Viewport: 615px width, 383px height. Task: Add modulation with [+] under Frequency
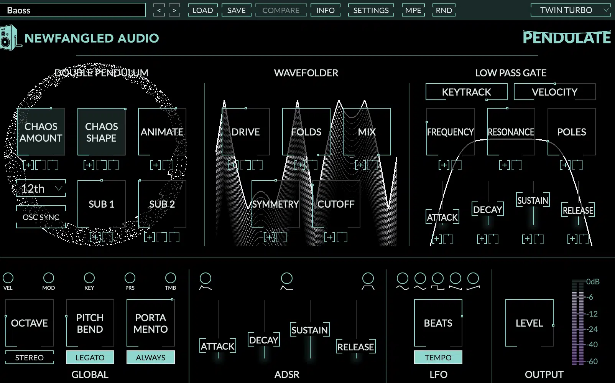point(444,165)
